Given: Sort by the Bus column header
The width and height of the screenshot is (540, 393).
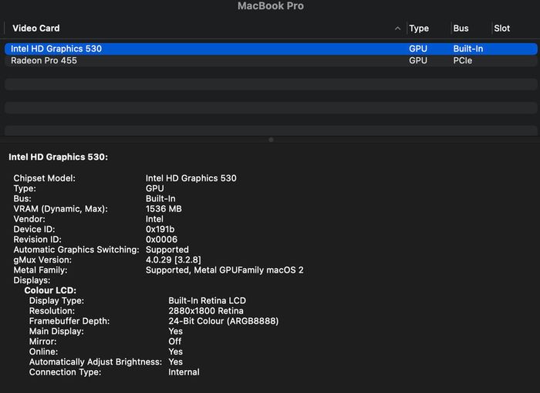Looking at the screenshot, I should click(x=461, y=29).
